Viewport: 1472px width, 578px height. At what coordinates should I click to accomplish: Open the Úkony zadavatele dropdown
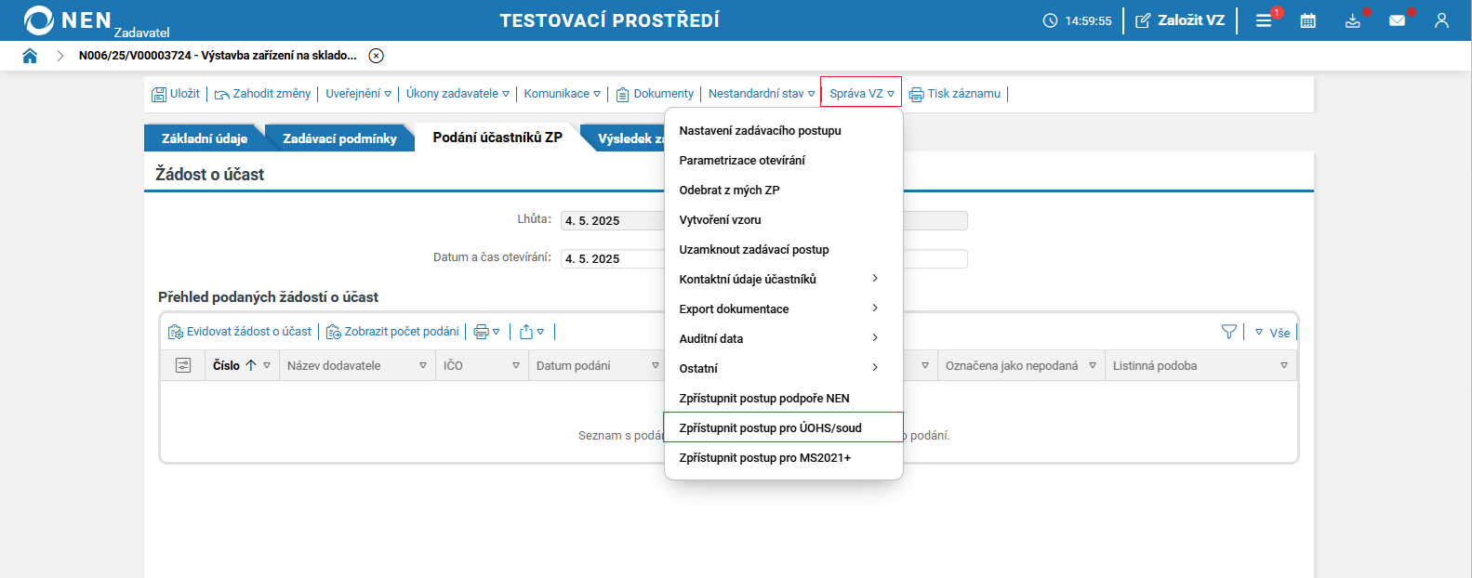[x=458, y=94]
